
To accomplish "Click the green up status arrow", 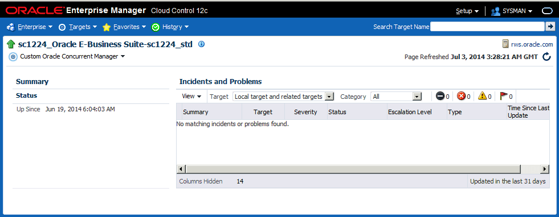I will [x=11, y=44].
